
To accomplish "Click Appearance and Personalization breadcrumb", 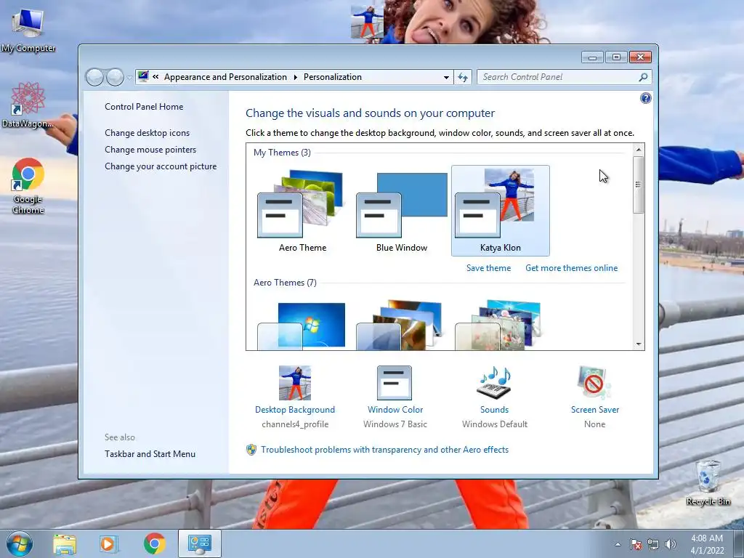I will 225,77.
